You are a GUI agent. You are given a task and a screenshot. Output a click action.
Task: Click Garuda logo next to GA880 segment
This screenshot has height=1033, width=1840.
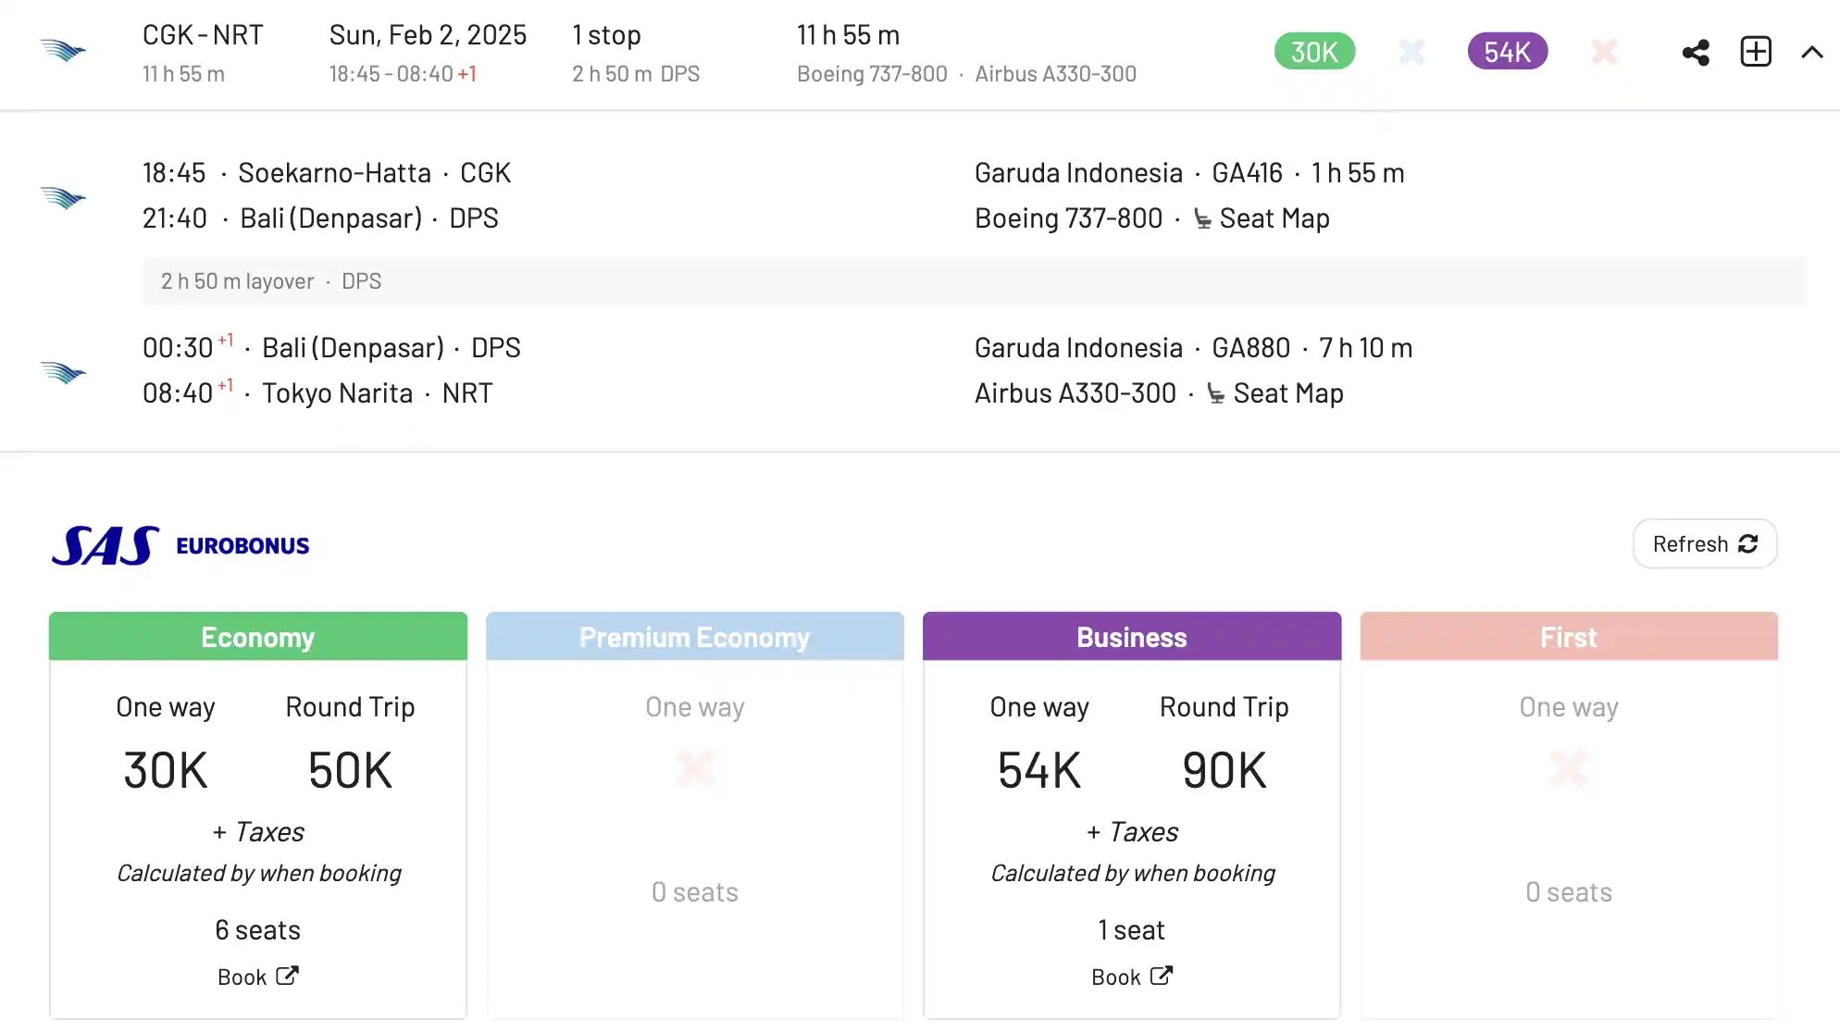coord(63,372)
